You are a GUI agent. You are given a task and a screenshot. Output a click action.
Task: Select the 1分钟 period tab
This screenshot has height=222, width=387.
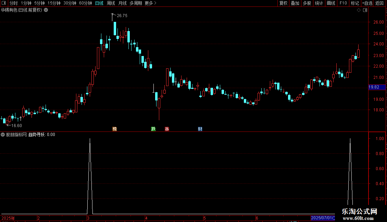(x=26, y=3)
